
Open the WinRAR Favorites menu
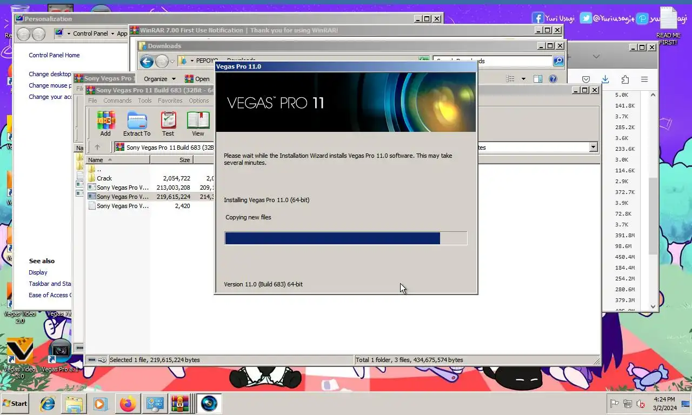[x=170, y=101]
